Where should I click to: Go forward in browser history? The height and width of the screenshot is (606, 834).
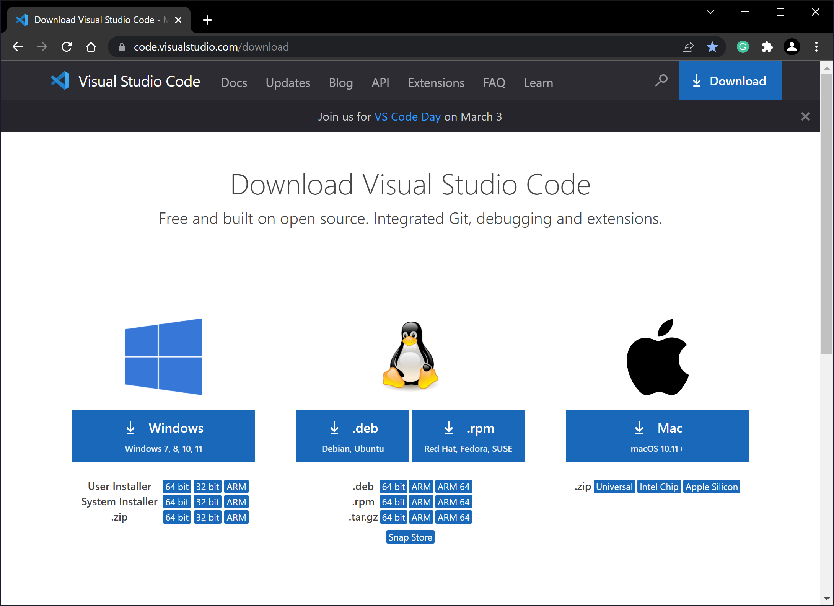(42, 47)
